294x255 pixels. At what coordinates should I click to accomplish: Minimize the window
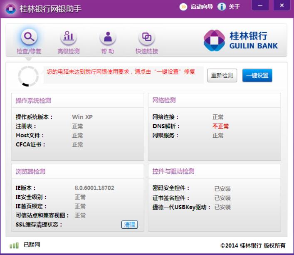(x=260, y=5)
